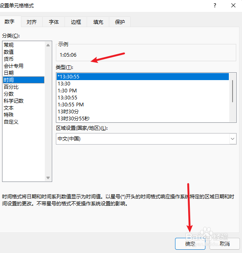Screen dimensions: 242x253
Task: Click category list scroll-up arrow
Action: (48, 45)
